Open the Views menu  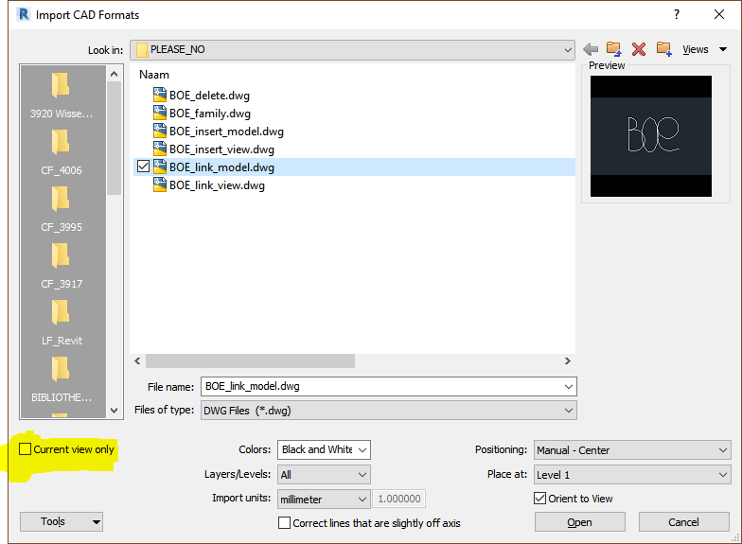click(704, 49)
